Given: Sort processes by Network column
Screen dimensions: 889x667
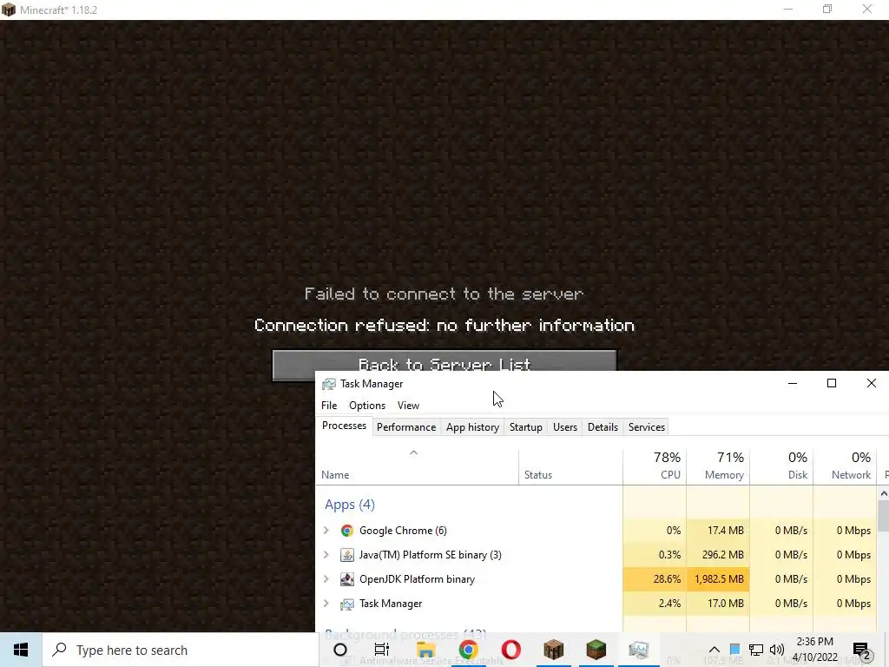Looking at the screenshot, I should [x=845, y=467].
